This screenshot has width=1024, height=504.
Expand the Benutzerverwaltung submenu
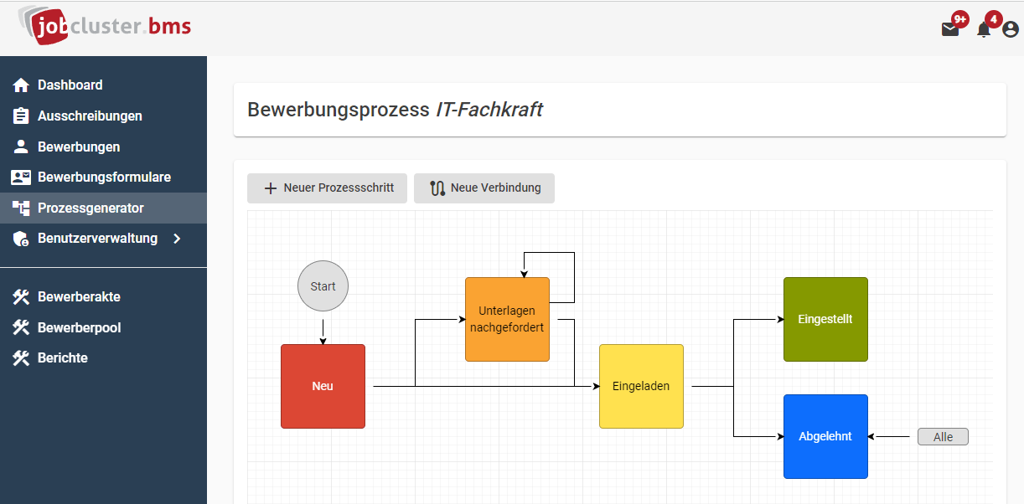click(177, 238)
